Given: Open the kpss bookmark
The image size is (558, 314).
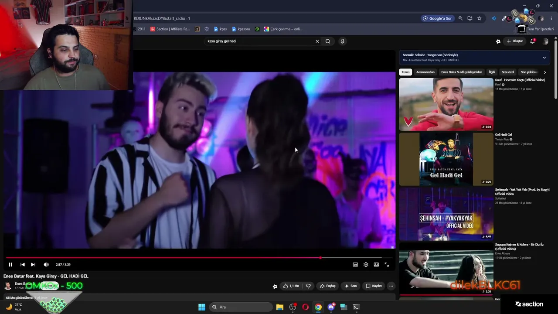Looking at the screenshot, I should click(x=220, y=29).
